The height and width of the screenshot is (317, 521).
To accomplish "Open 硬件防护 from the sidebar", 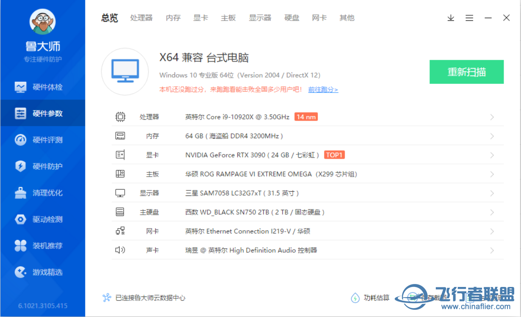I will pyautogui.click(x=42, y=166).
